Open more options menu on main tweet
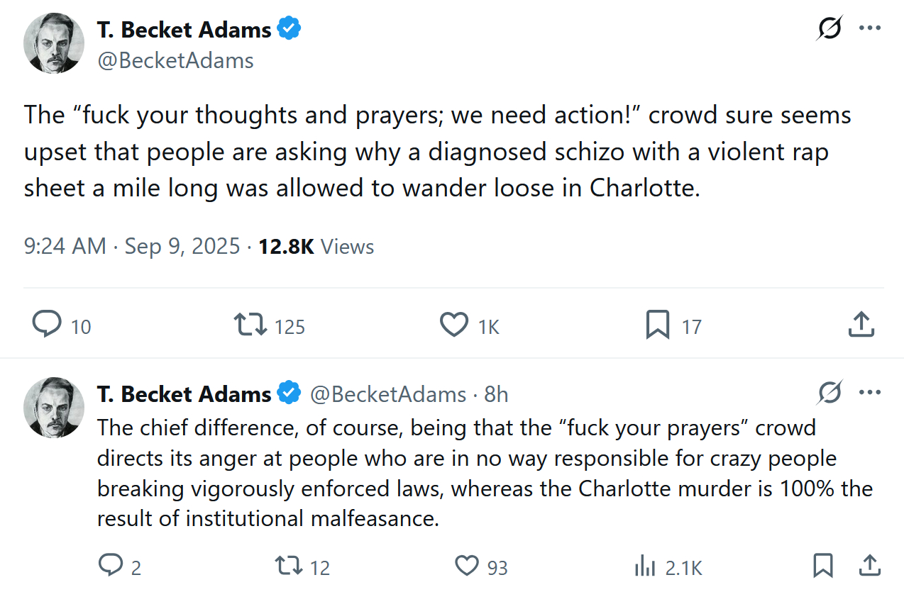The image size is (904, 592). (870, 28)
